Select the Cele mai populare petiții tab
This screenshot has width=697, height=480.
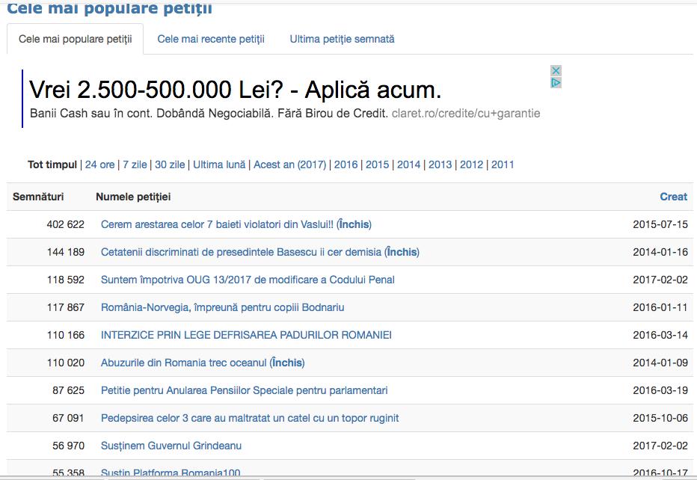click(x=75, y=39)
